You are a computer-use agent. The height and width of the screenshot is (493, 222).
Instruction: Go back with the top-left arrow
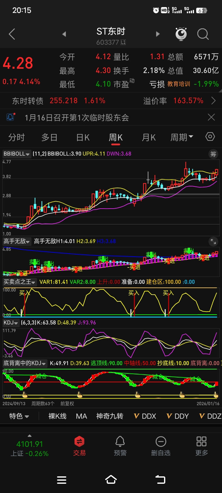(12, 34)
